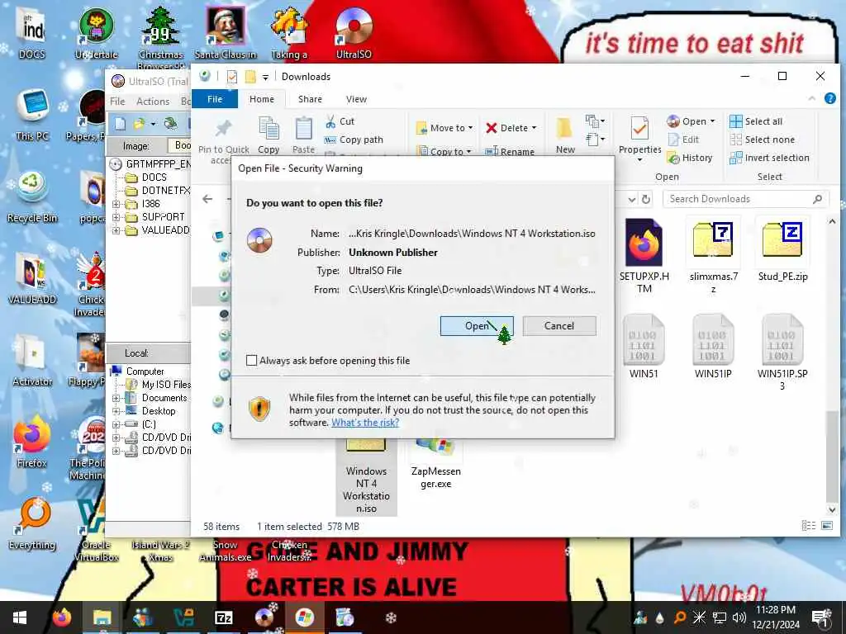Viewport: 846px width, 634px height.
Task: Select the slimxmas.7z archive
Action: point(713,257)
